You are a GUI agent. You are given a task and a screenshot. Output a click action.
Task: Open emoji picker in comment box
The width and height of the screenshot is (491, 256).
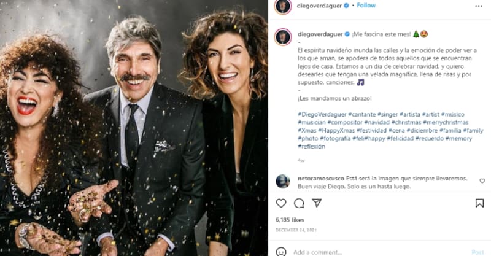pyautogui.click(x=281, y=252)
